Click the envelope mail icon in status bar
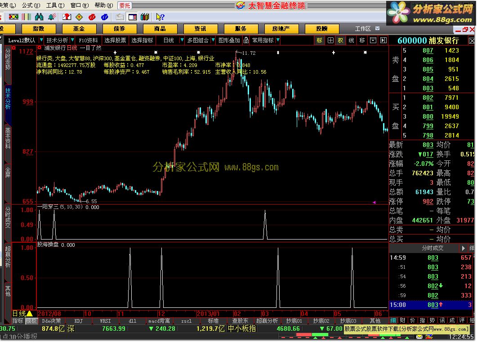Screen dimensions: 477x342 click(419, 337)
